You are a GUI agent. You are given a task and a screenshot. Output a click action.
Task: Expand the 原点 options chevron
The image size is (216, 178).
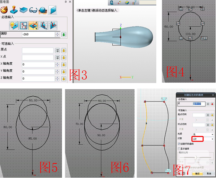pyautogui.click(x=58, y=50)
